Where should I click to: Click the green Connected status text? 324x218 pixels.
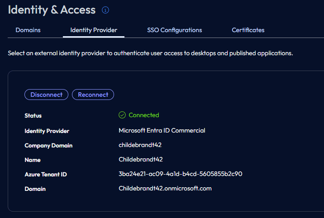point(144,115)
